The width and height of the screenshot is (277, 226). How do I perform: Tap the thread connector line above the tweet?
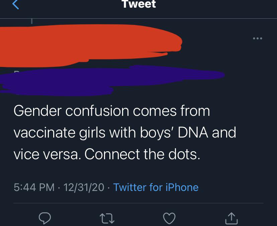point(32,21)
